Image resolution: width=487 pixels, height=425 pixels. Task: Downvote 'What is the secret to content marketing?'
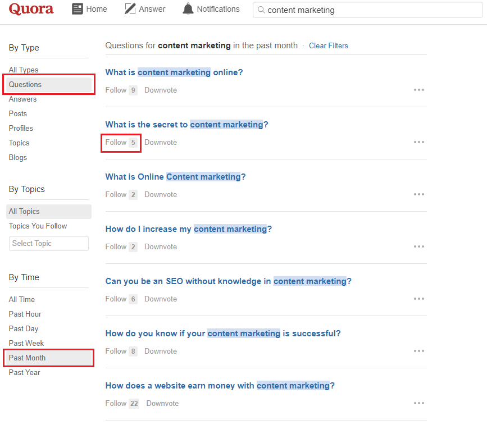tap(161, 142)
